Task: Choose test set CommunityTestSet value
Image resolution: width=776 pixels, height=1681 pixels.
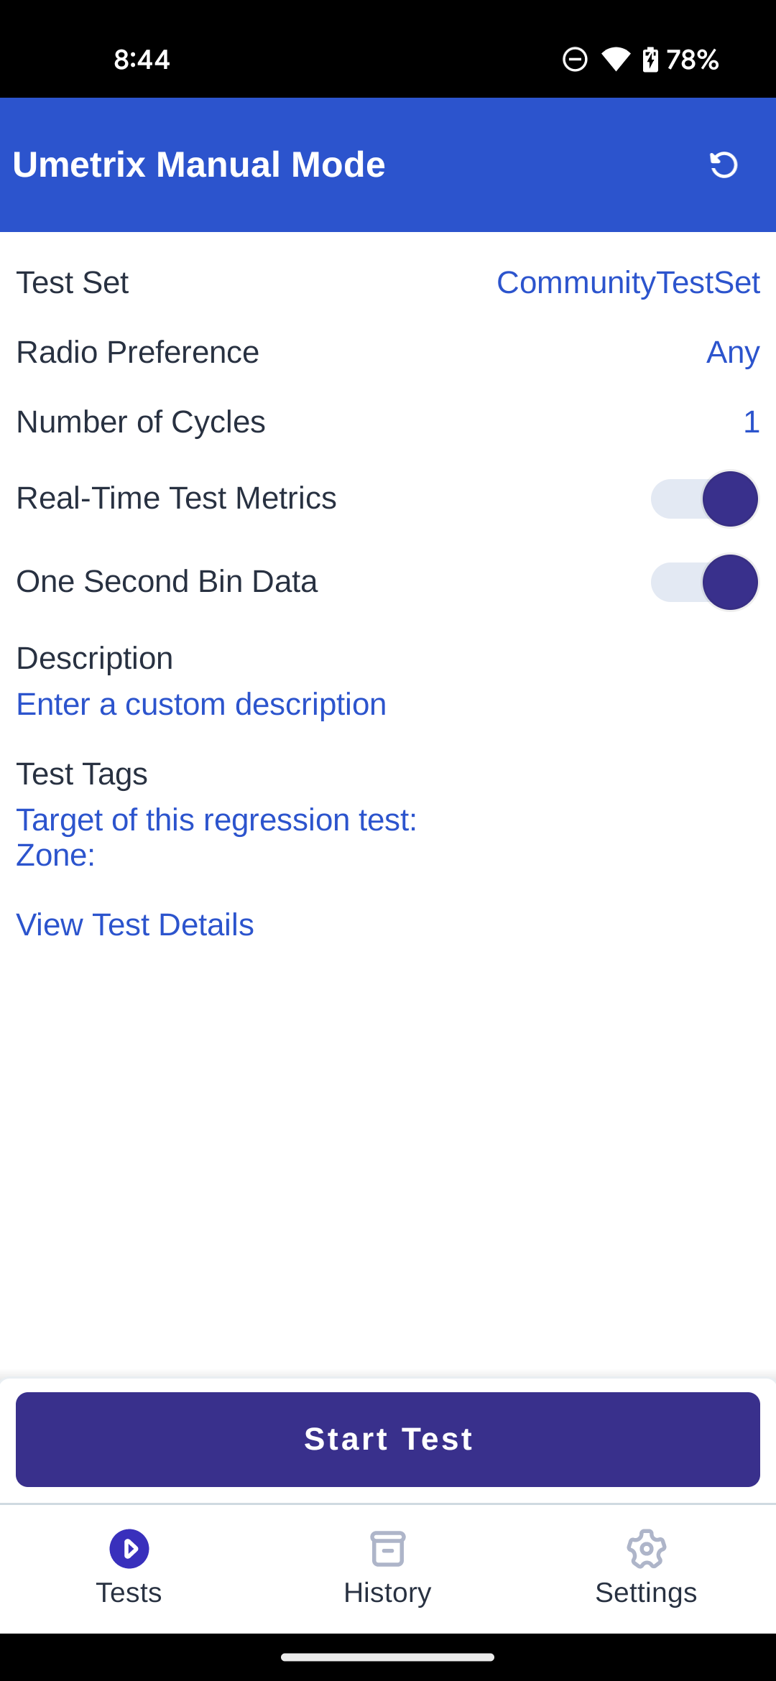Action: (x=628, y=283)
